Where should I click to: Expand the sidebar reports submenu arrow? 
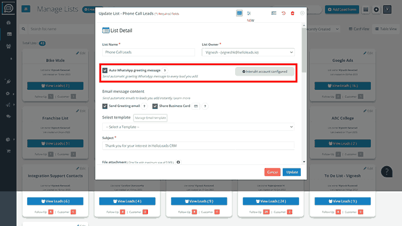(x=14, y=140)
